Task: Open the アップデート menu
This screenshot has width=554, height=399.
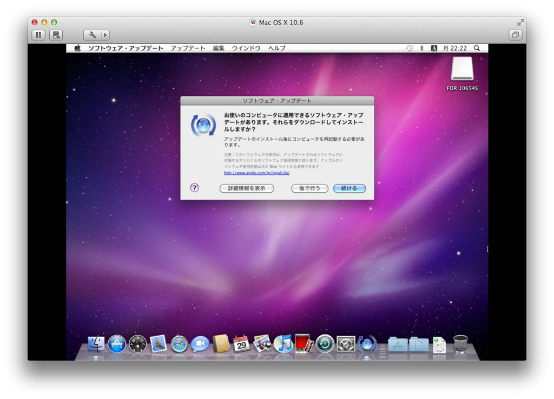Action: point(188,48)
